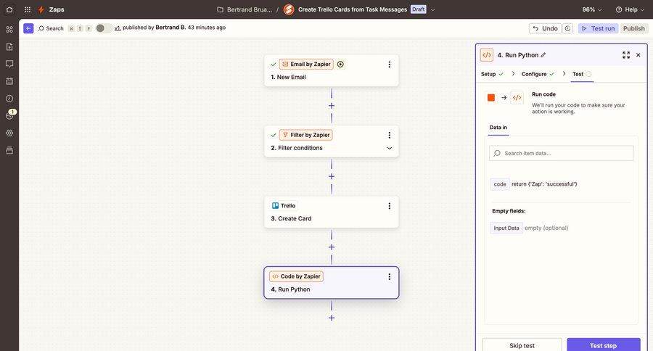Viewport: 653px width, 351px height.
Task: Click plus icon beside Email by Zapier badge
Action: [x=340, y=64]
